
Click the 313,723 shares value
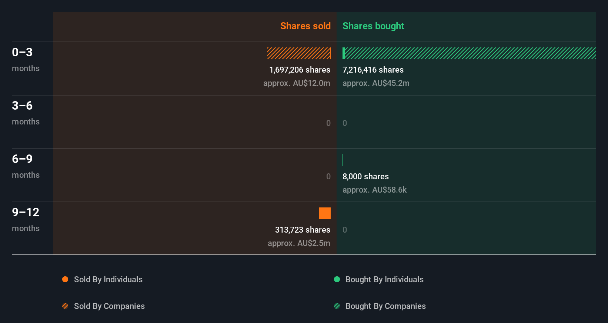click(303, 230)
